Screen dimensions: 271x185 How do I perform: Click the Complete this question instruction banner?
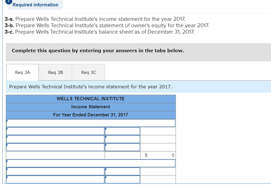pyautogui.click(x=138, y=52)
